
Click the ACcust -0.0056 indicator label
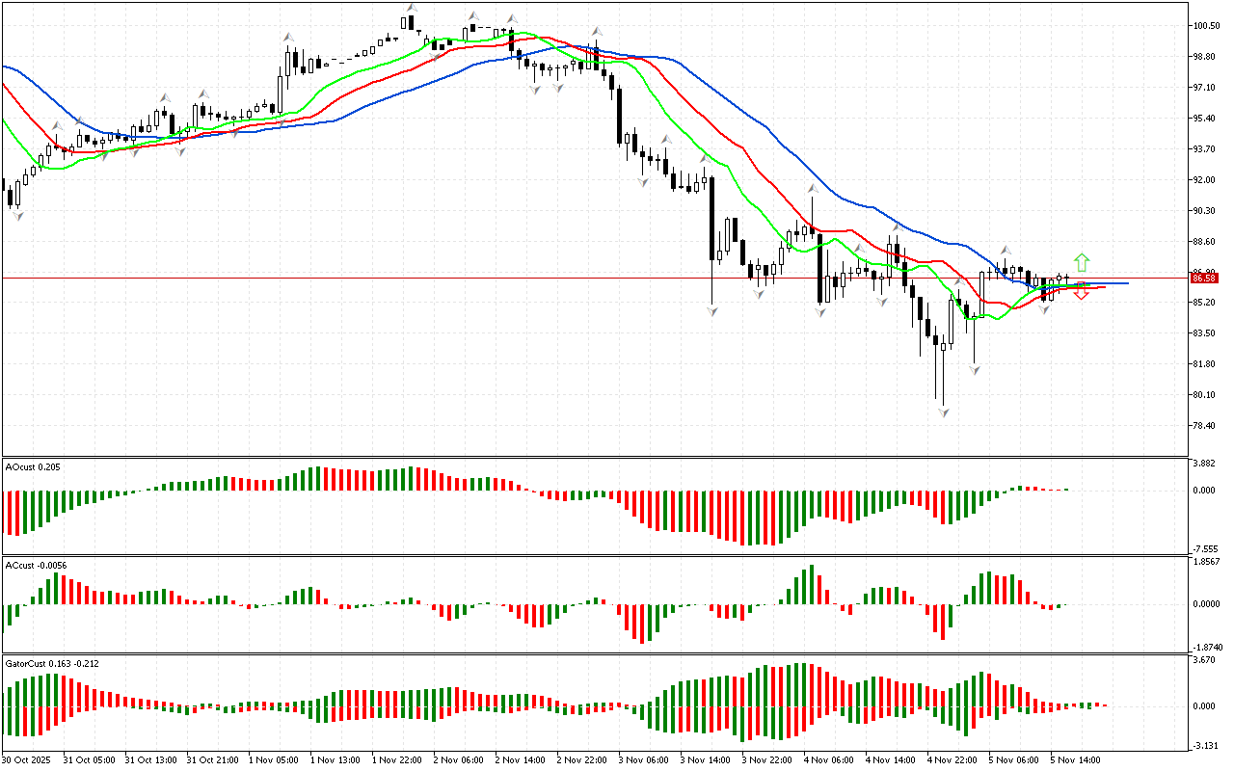coord(37,565)
